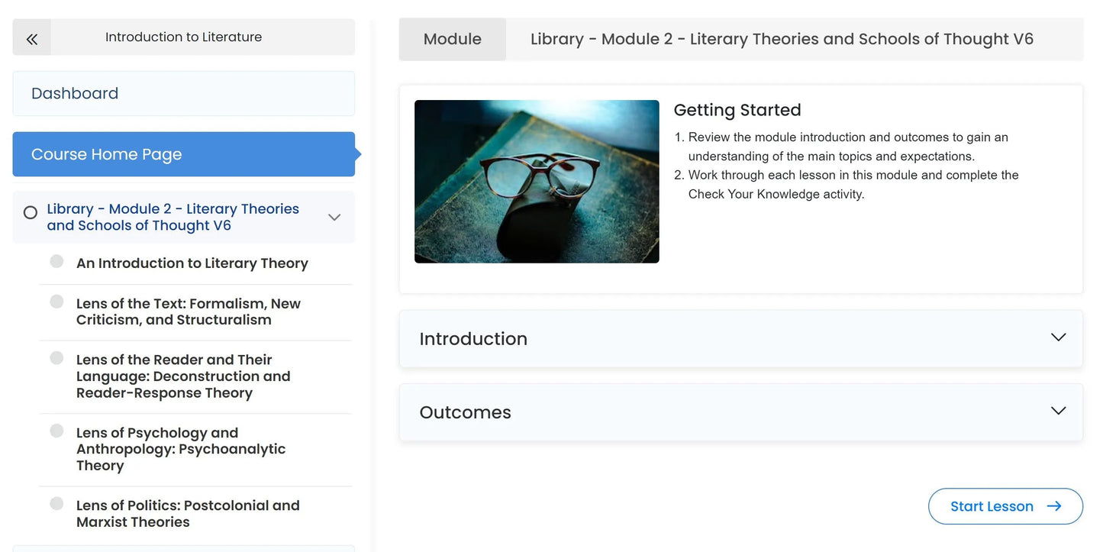This screenshot has height=552, width=1103.
Task: Click the arrow icon in Start Lesson
Action: pyautogui.click(x=1054, y=506)
